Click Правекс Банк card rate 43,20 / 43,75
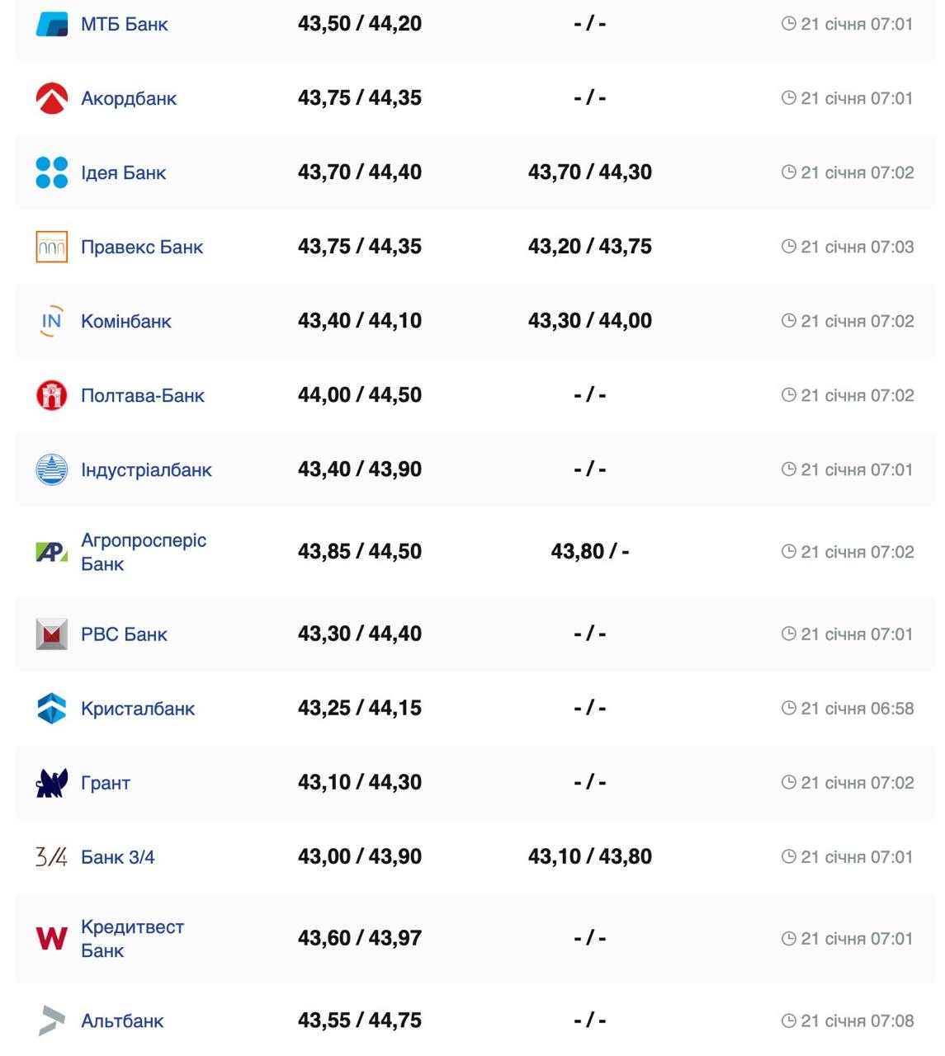Viewport: 945px width, 1056px height. pyautogui.click(x=590, y=247)
